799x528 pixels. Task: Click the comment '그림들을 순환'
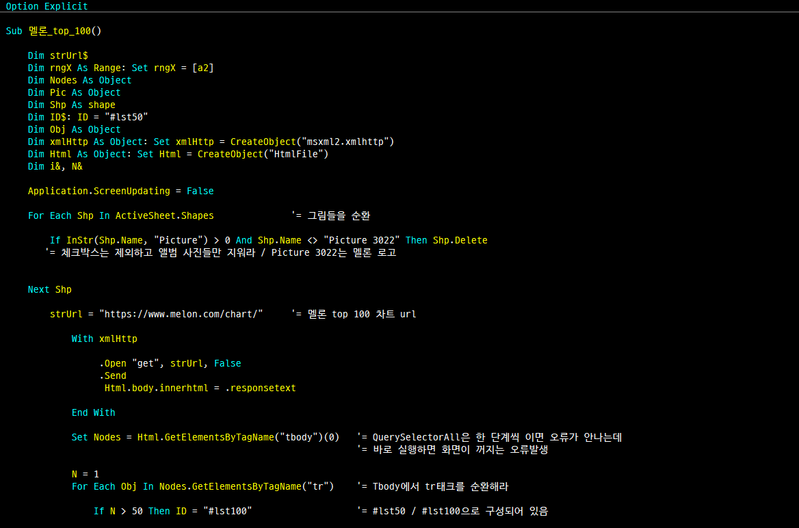(x=331, y=215)
